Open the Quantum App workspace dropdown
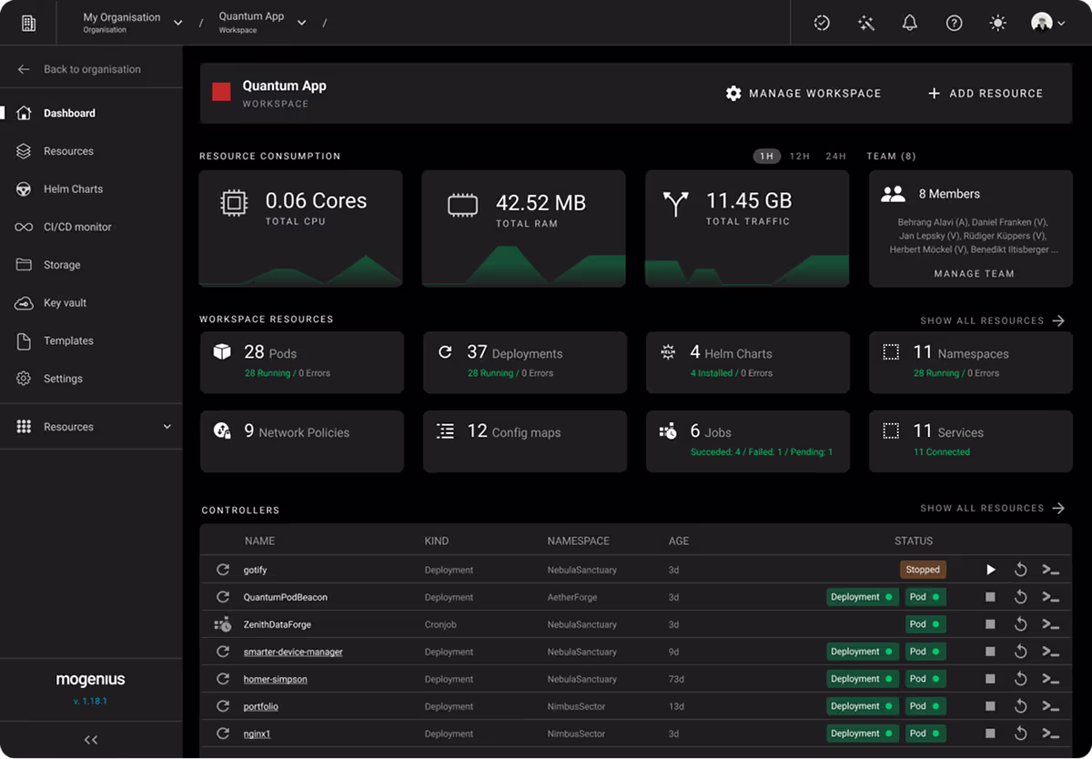Screen dimensions: 1092x759 (x=301, y=23)
